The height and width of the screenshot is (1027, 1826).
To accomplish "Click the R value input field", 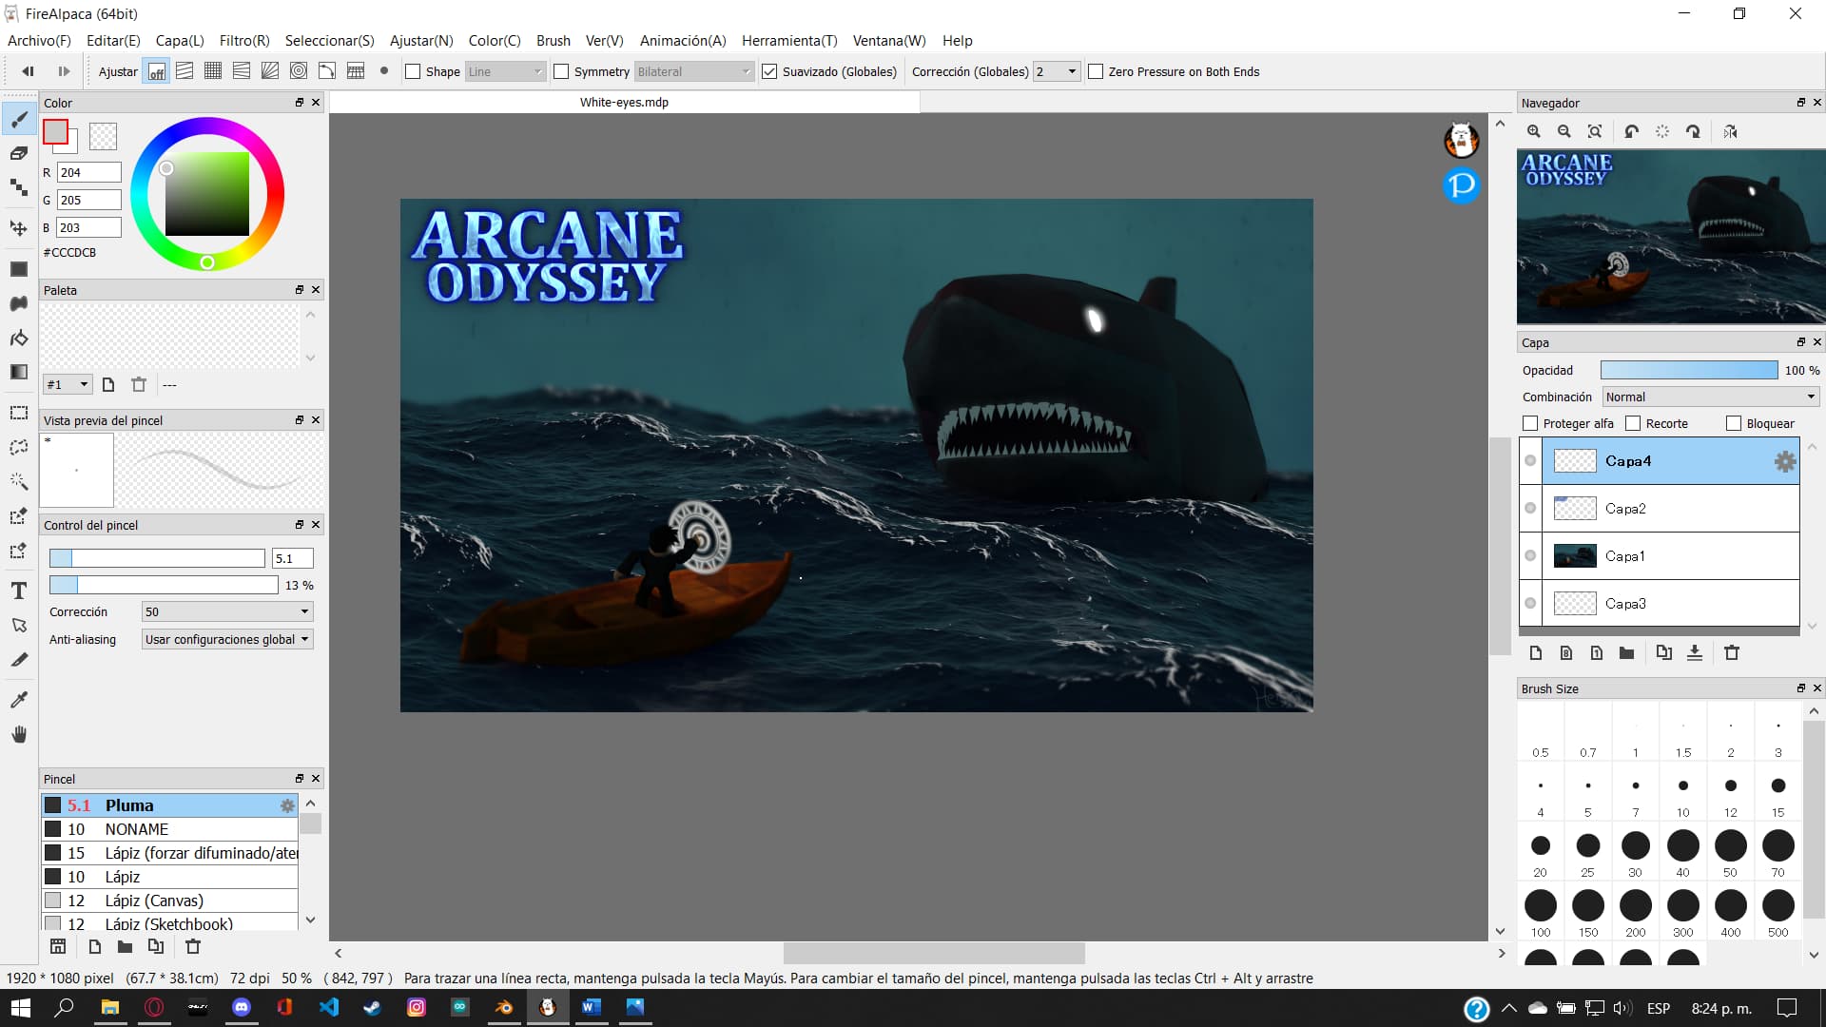I will pyautogui.click(x=89, y=172).
